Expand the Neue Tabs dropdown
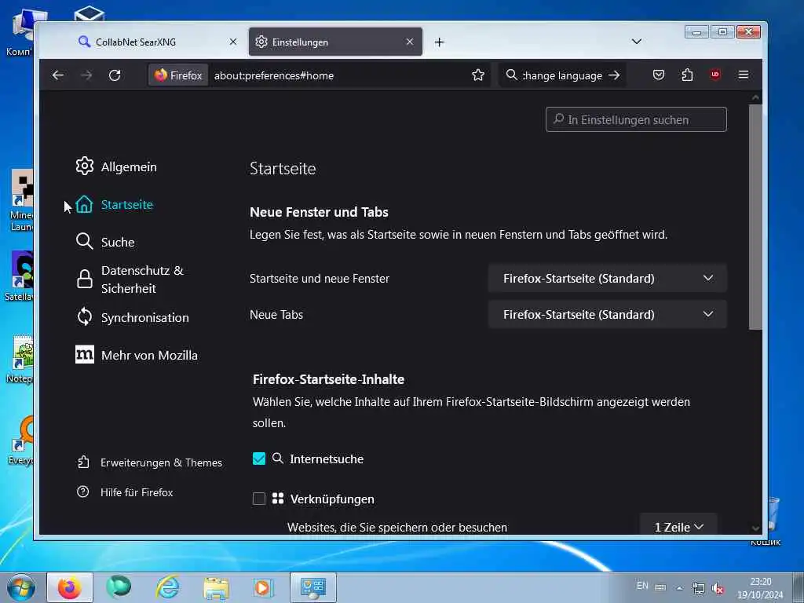The height and width of the screenshot is (603, 804). click(607, 314)
